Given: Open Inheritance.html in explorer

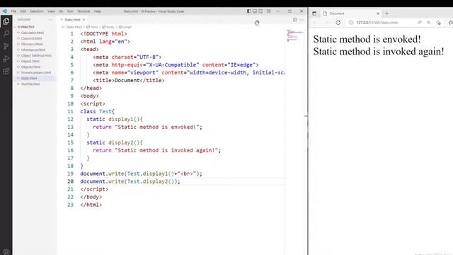Looking at the screenshot, I should point(33,50).
